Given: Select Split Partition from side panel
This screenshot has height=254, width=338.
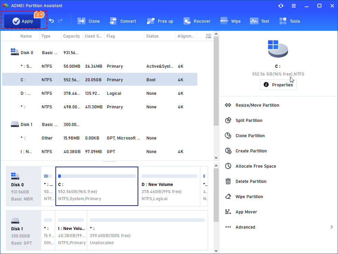Looking at the screenshot, I should click(x=249, y=121).
